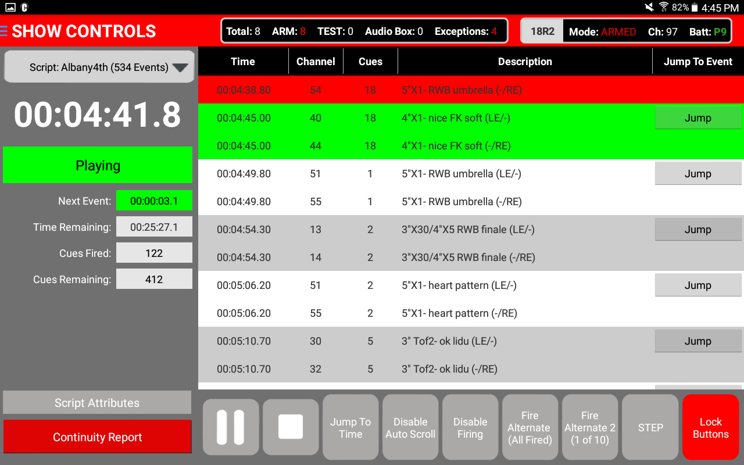Screen dimensions: 744x465
Task: Enable Disable Auto Scroll mode
Action: click(x=410, y=427)
